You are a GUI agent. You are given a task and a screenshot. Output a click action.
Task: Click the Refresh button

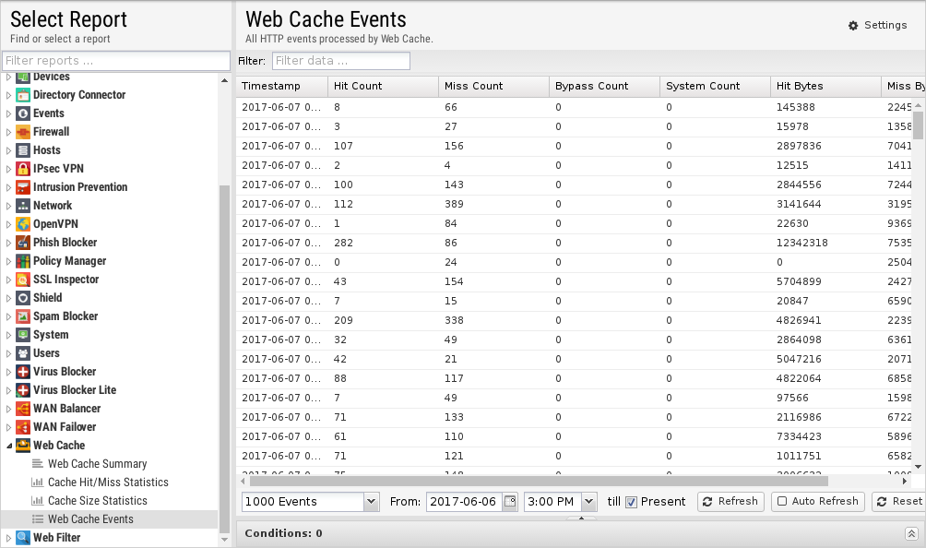pos(729,502)
